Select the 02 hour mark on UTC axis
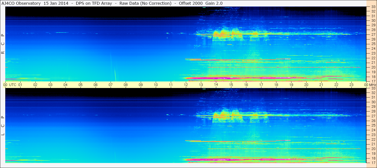The width and height of the screenshot is (377, 168). 35,85
